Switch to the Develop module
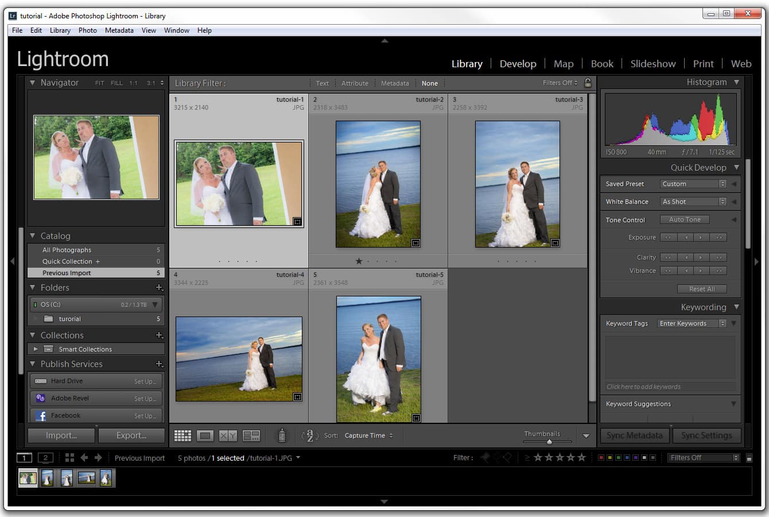Image resolution: width=769 pixels, height=517 pixels. click(518, 63)
